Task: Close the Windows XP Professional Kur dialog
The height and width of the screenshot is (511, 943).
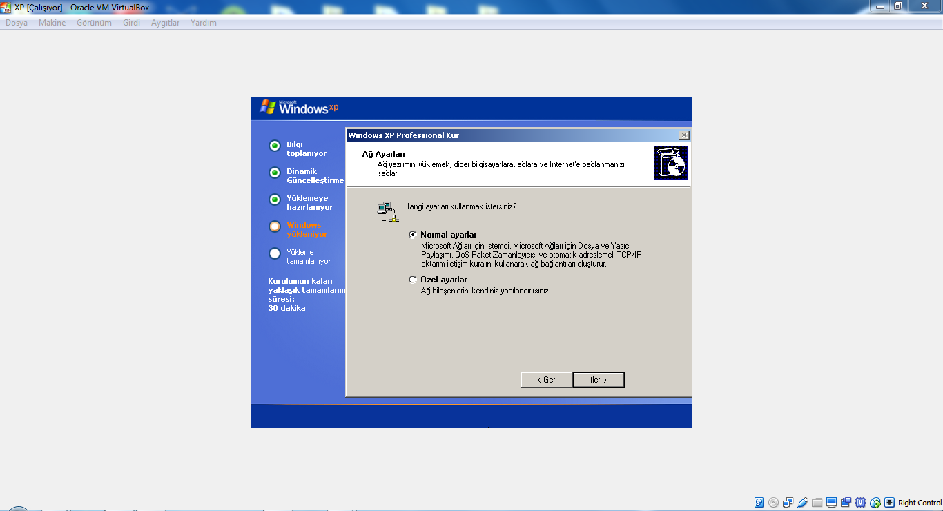Action: click(683, 135)
